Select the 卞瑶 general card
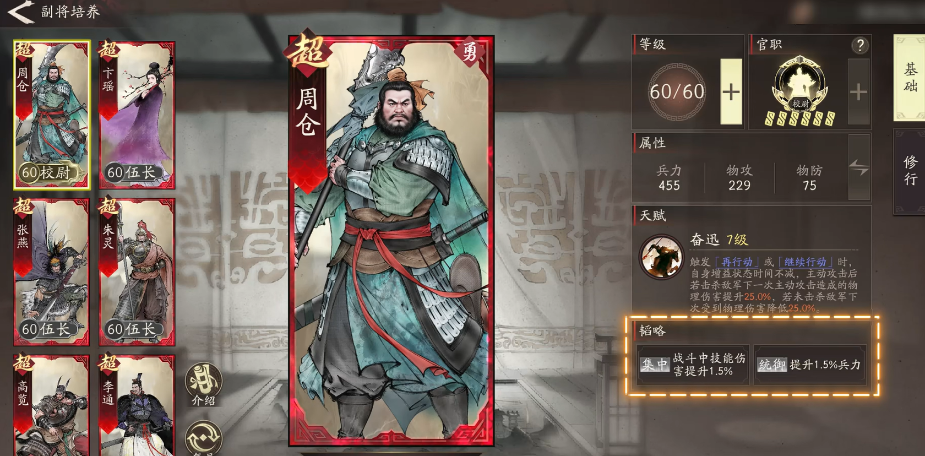The width and height of the screenshot is (925, 456). tap(137, 115)
